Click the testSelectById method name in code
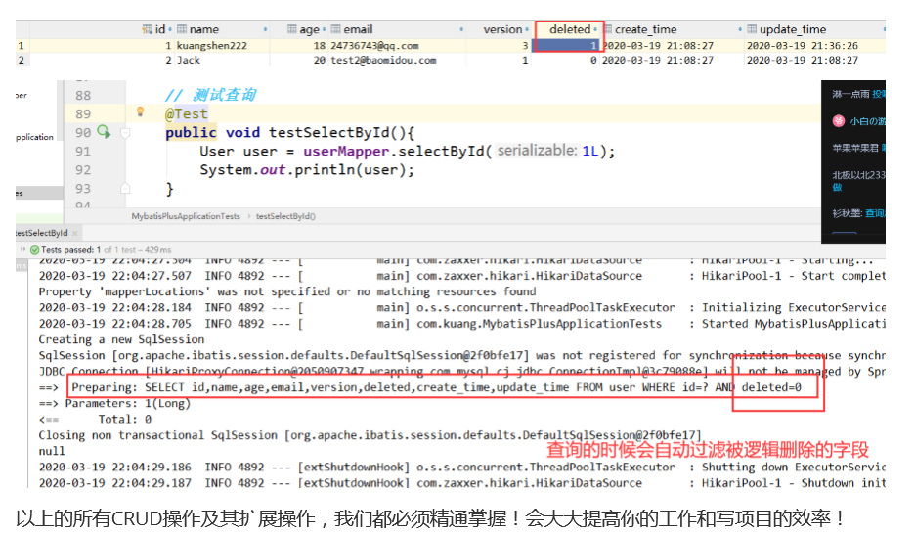The image size is (914, 535). 327,132
